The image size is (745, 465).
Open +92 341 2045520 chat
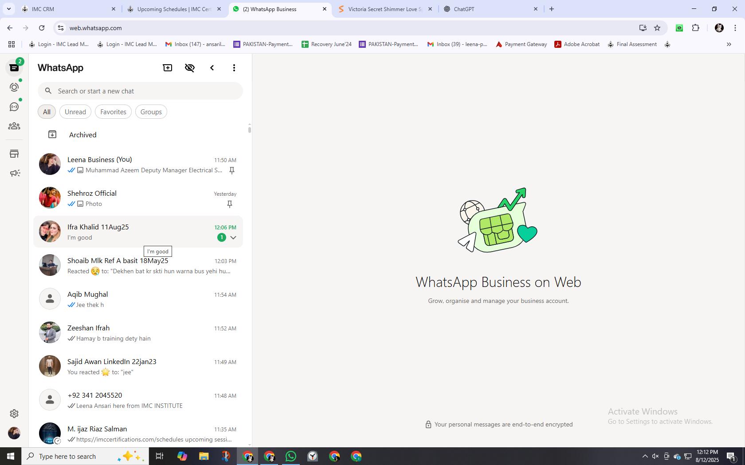(x=138, y=400)
